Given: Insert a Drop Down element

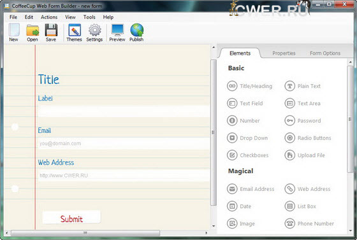Looking at the screenshot, I should 247,138.
